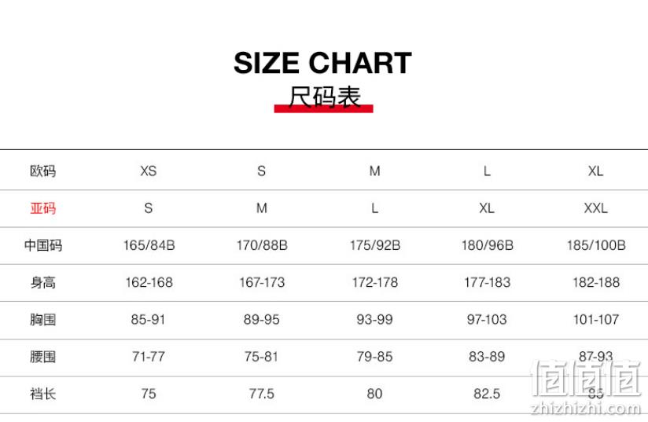Click the 腰围 row label
This screenshot has height=422, width=648.
click(x=42, y=357)
